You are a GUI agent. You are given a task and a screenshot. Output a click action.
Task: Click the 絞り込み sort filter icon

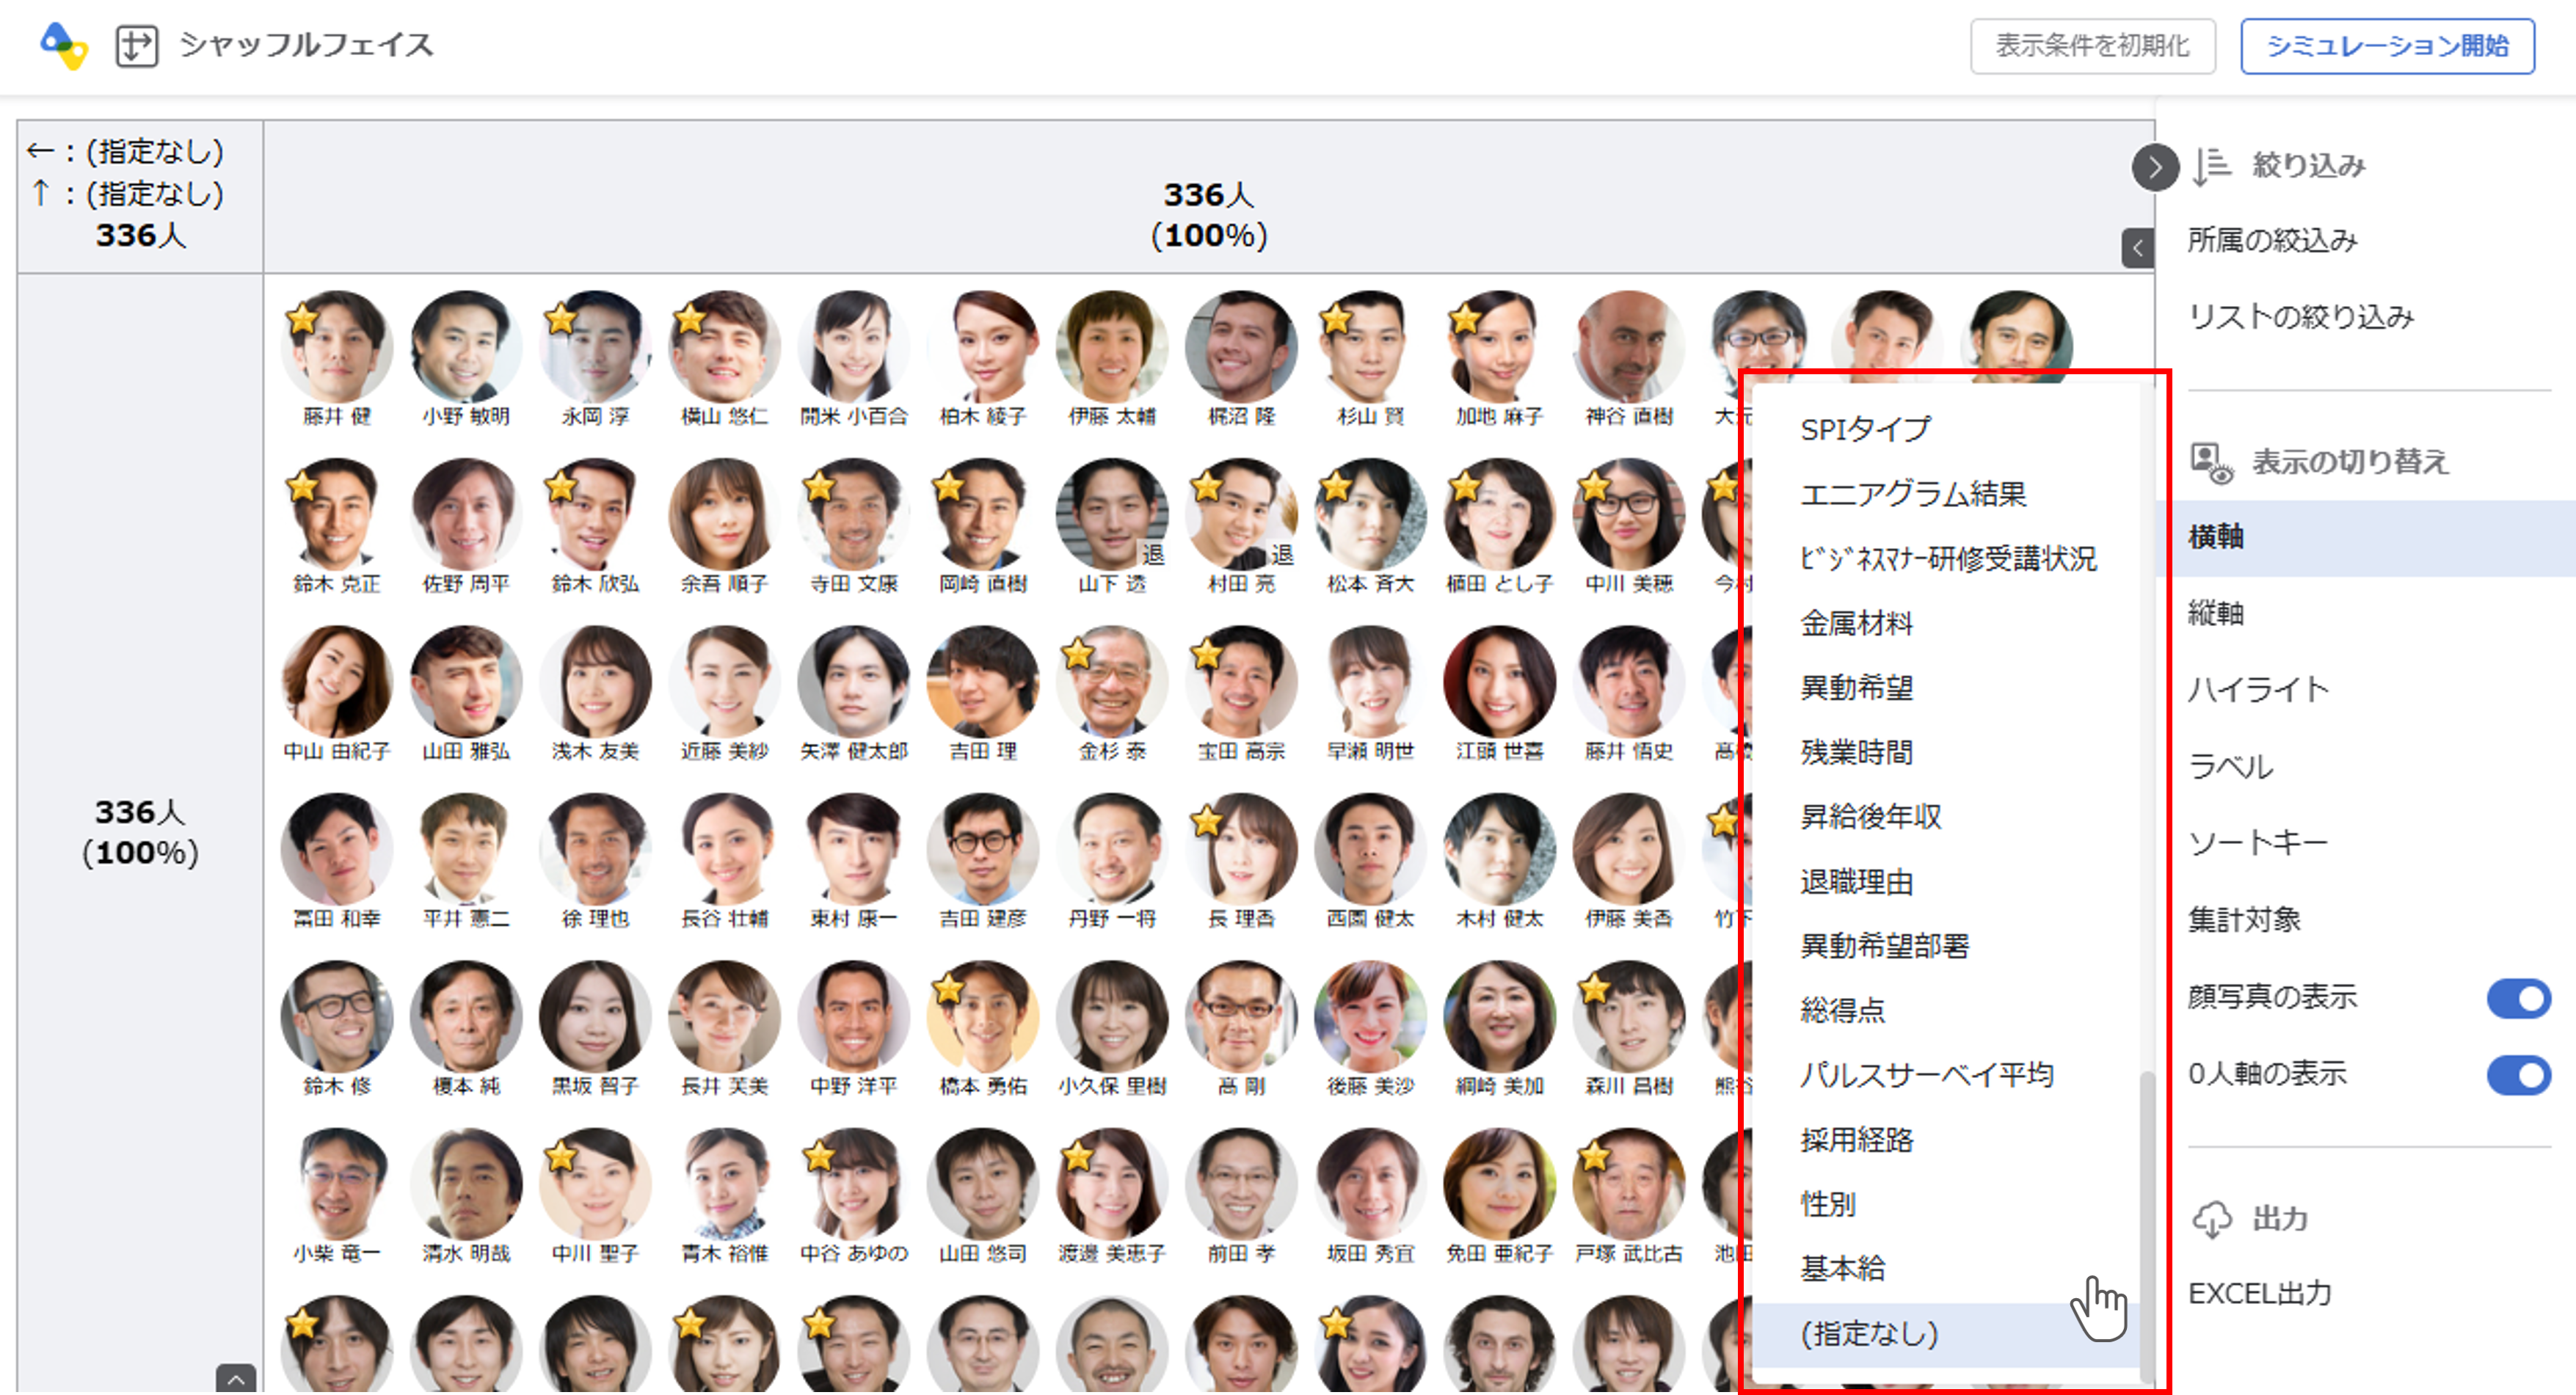tap(2211, 166)
